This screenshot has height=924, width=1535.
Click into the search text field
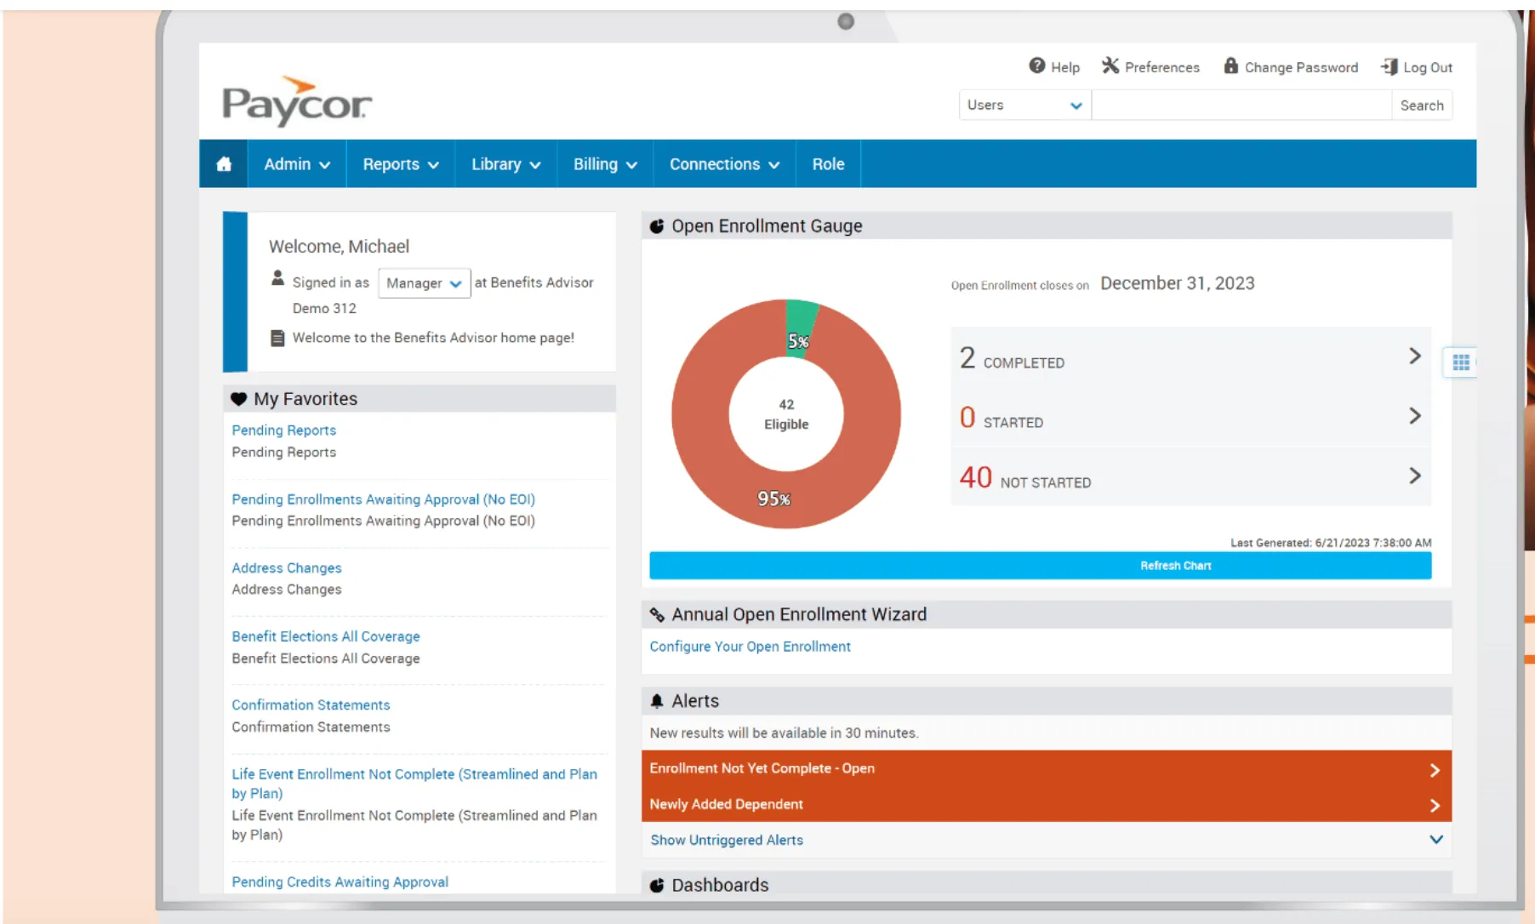[1241, 106]
